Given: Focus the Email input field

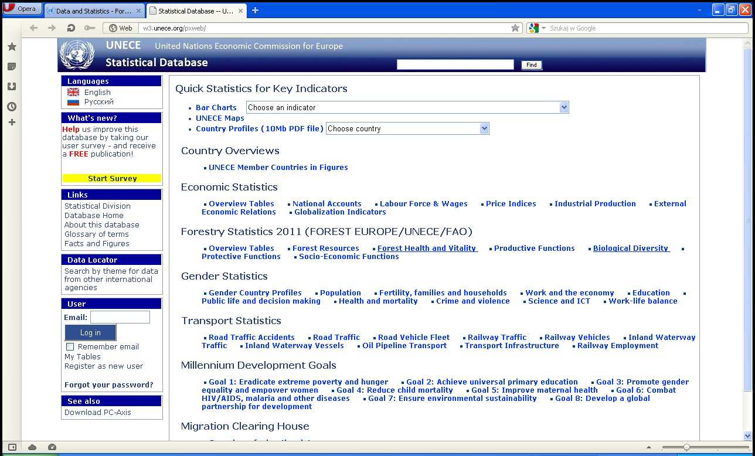Looking at the screenshot, I should (x=120, y=317).
